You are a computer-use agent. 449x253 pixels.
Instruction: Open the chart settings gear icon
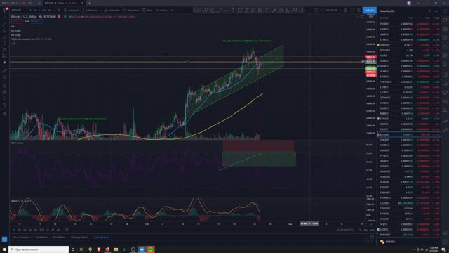click(345, 11)
